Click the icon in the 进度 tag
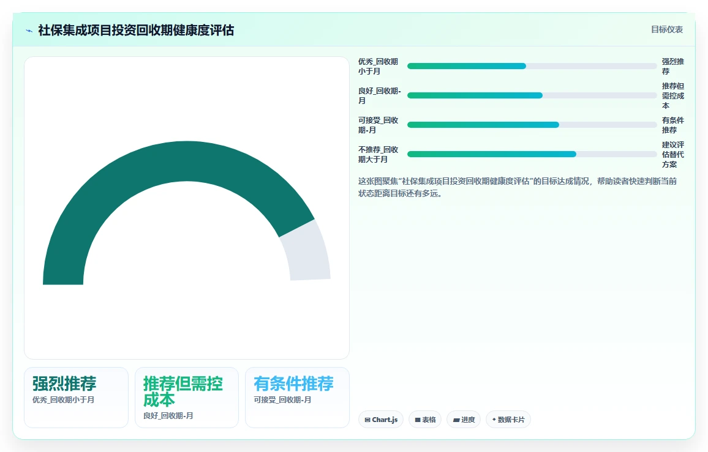The image size is (708, 452). pyautogui.click(x=456, y=420)
